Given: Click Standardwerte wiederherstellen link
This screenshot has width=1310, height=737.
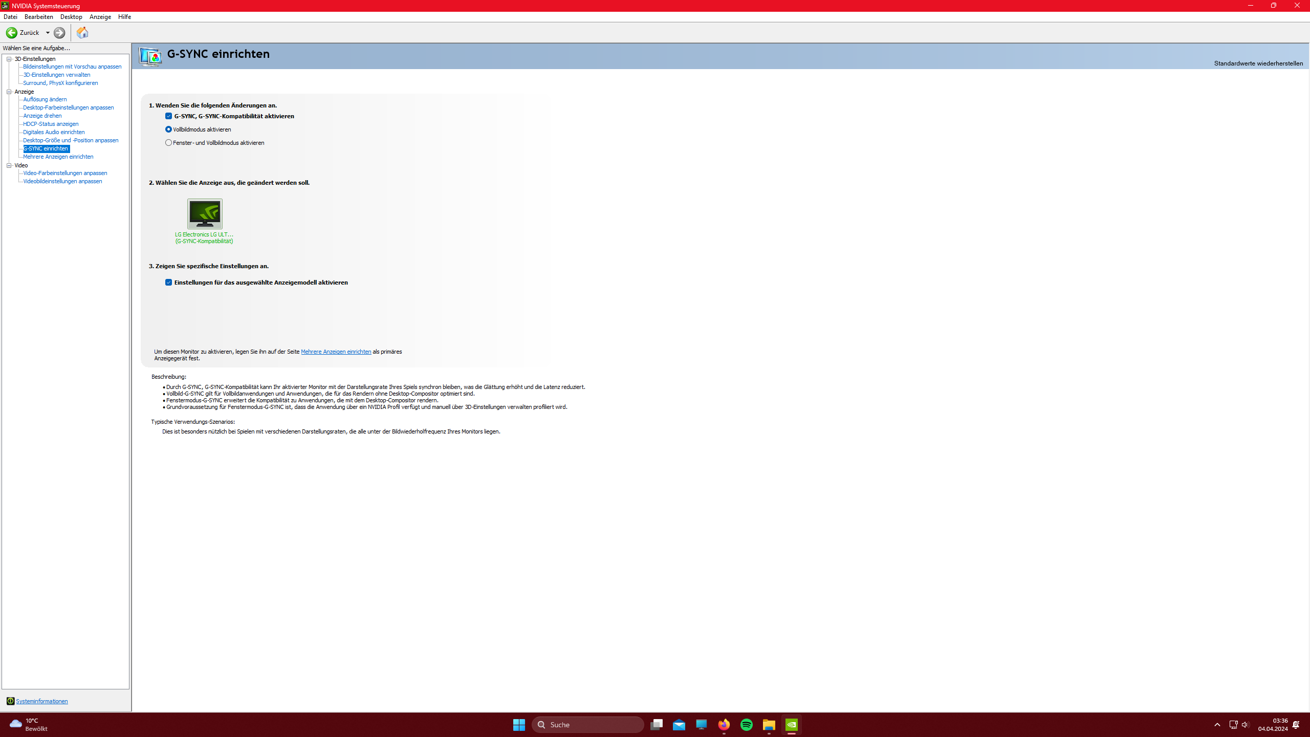Looking at the screenshot, I should 1258,63.
